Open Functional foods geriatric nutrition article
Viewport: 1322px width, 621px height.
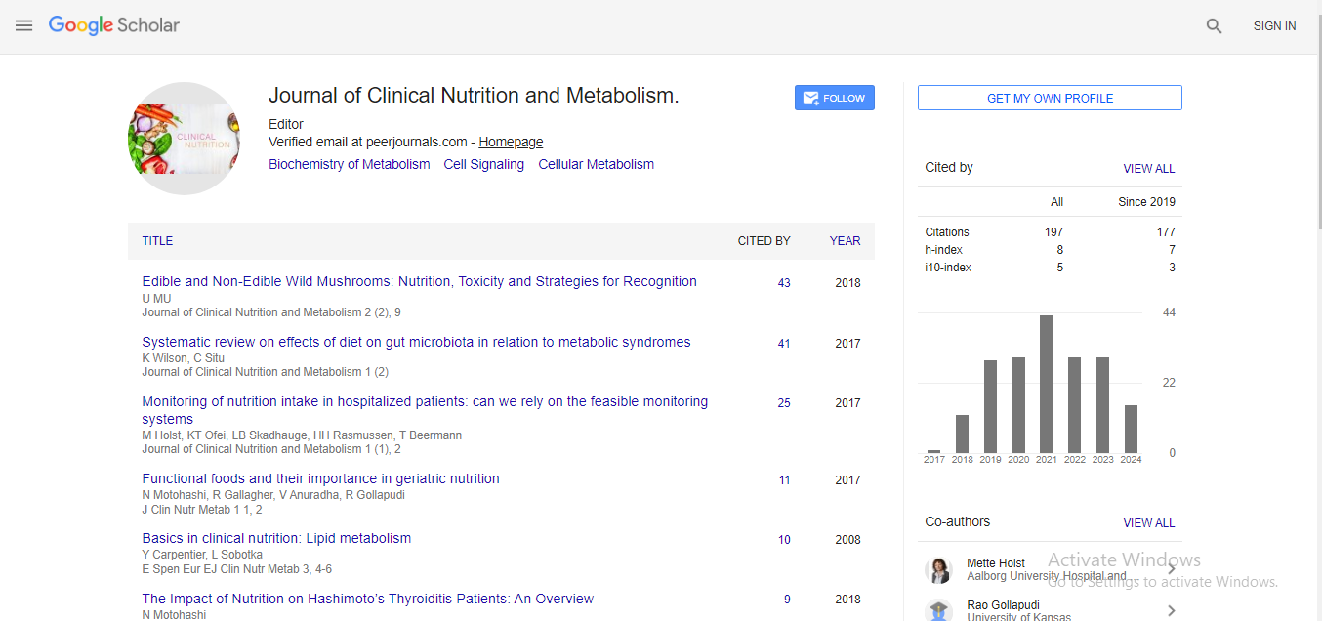pyautogui.click(x=320, y=478)
